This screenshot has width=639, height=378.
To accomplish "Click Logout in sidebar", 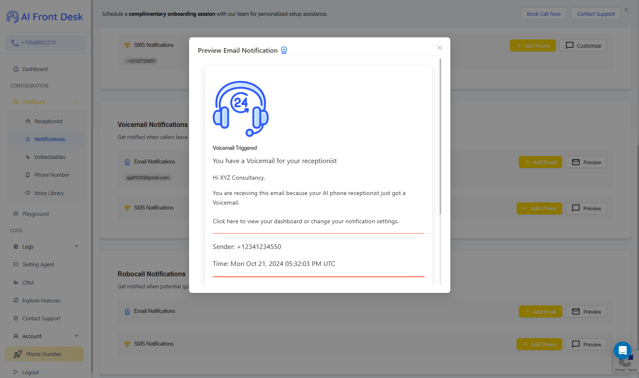I will coord(30,373).
